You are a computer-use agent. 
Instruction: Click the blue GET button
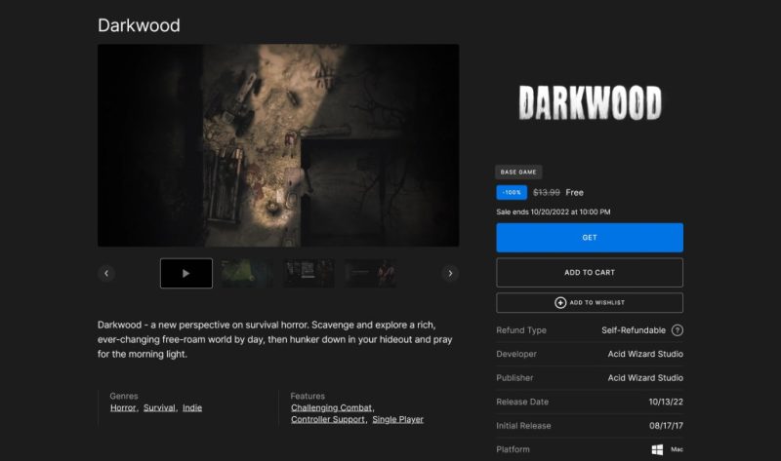pos(590,238)
